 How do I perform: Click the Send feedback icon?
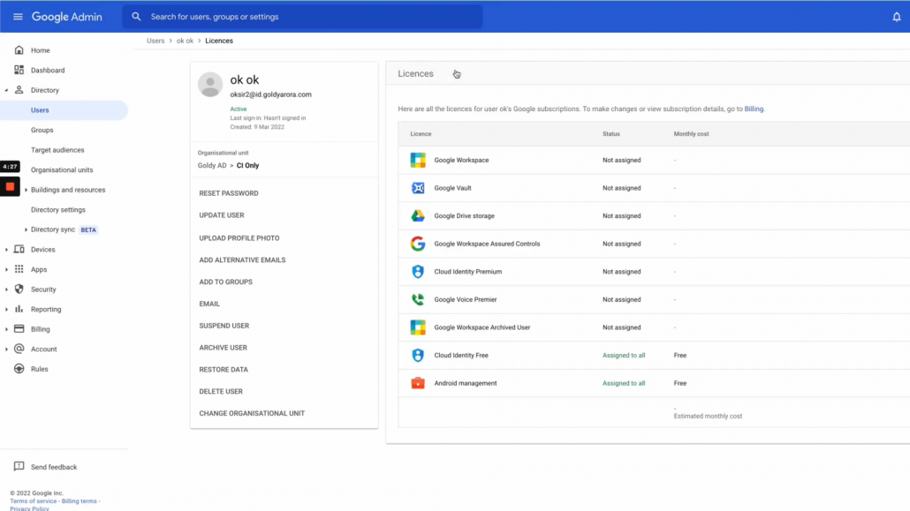coord(19,466)
